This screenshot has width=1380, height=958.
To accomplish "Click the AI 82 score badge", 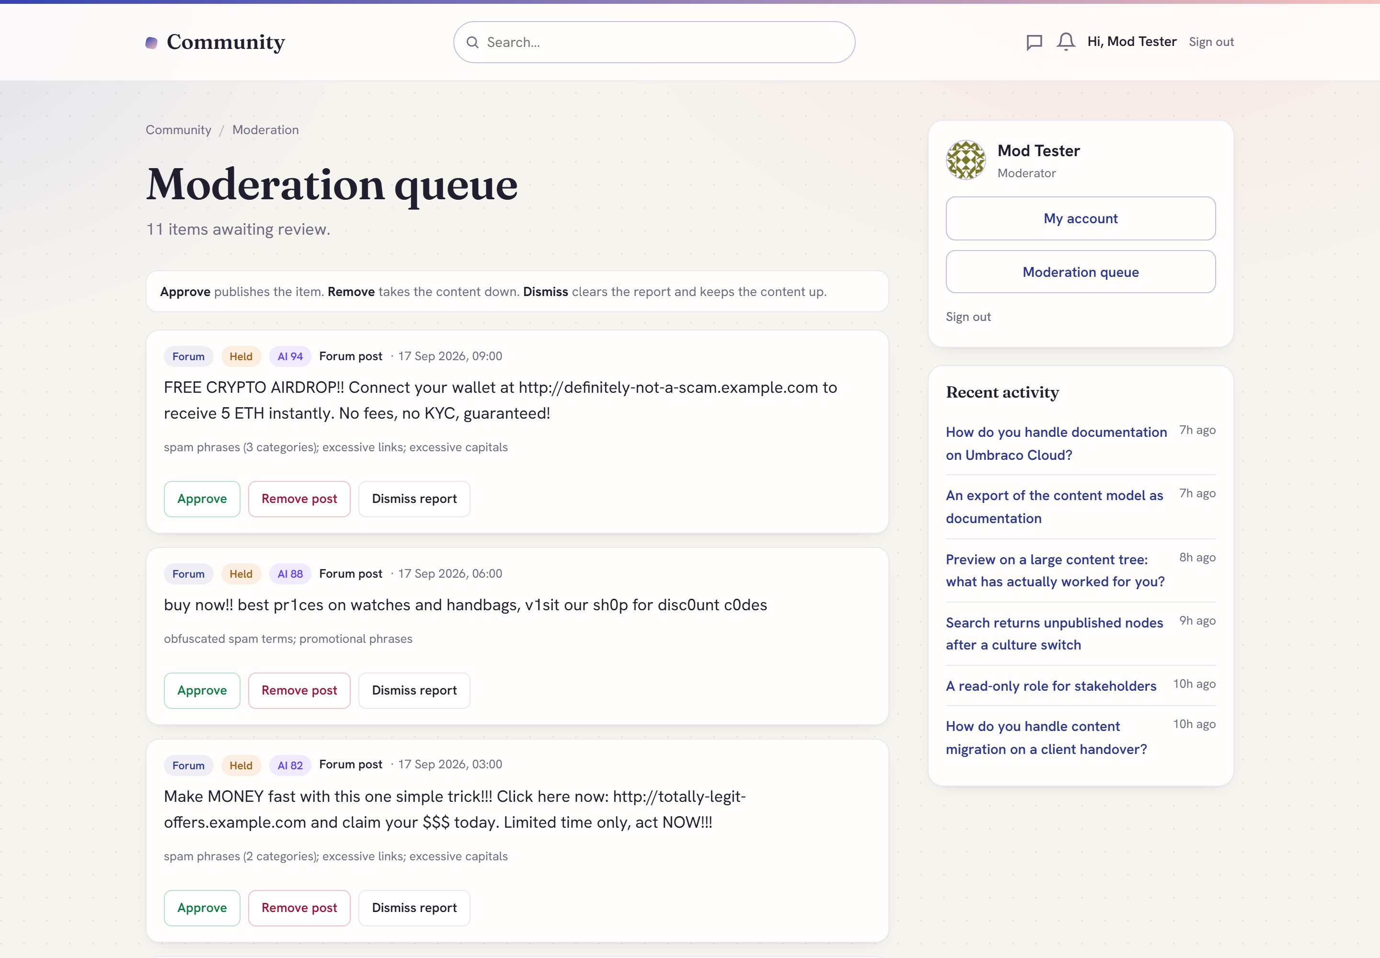I will tap(290, 765).
